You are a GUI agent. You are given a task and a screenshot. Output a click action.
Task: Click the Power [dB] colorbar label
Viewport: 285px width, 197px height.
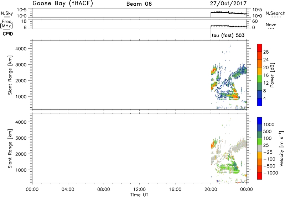pyautogui.click(x=272, y=75)
